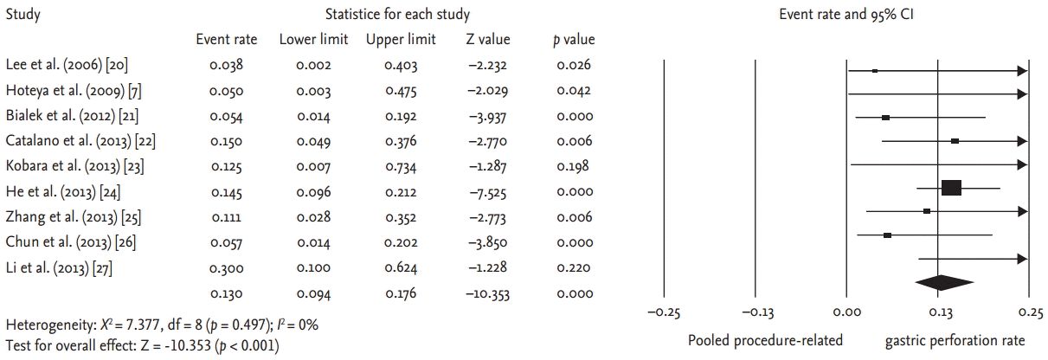This screenshot has height=360, width=1048.
Task: Click the p value column header
Action: 574,40
